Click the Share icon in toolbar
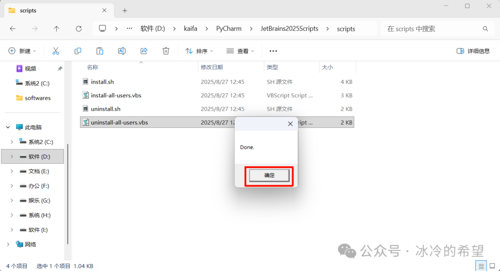500x271 pixels. [144, 51]
